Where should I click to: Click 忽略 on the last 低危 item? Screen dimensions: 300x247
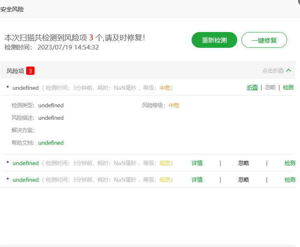tap(243, 180)
